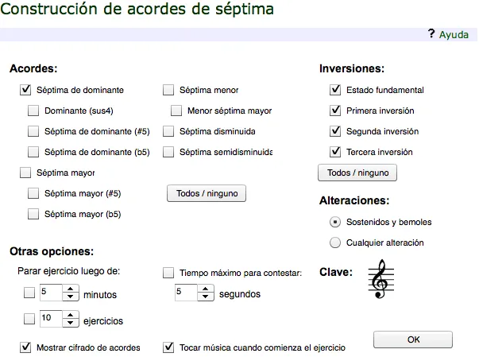Uncheck Estado fundamental inversion
Viewport: 479px width, 357px height.
(335, 90)
